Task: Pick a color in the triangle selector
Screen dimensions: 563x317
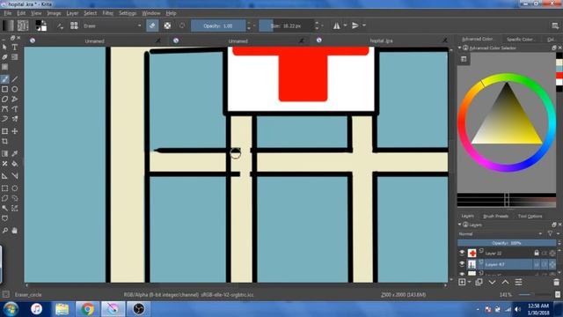Action: click(x=507, y=119)
